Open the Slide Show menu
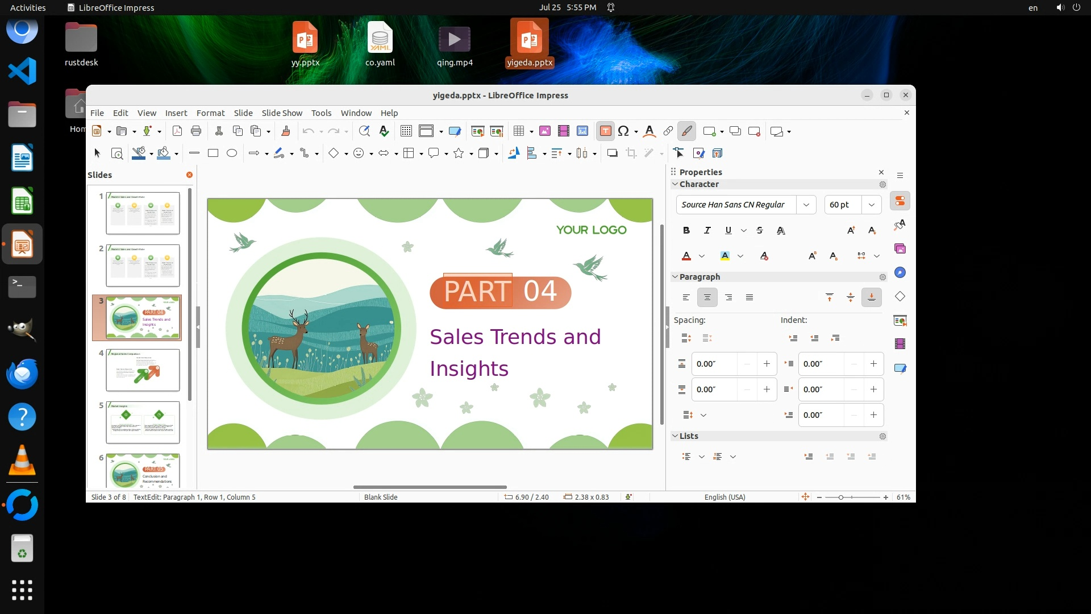1091x614 pixels. 282,113
